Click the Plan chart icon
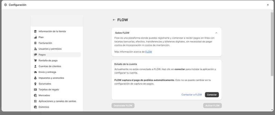This screenshot has height=115, width=275. point(35,37)
